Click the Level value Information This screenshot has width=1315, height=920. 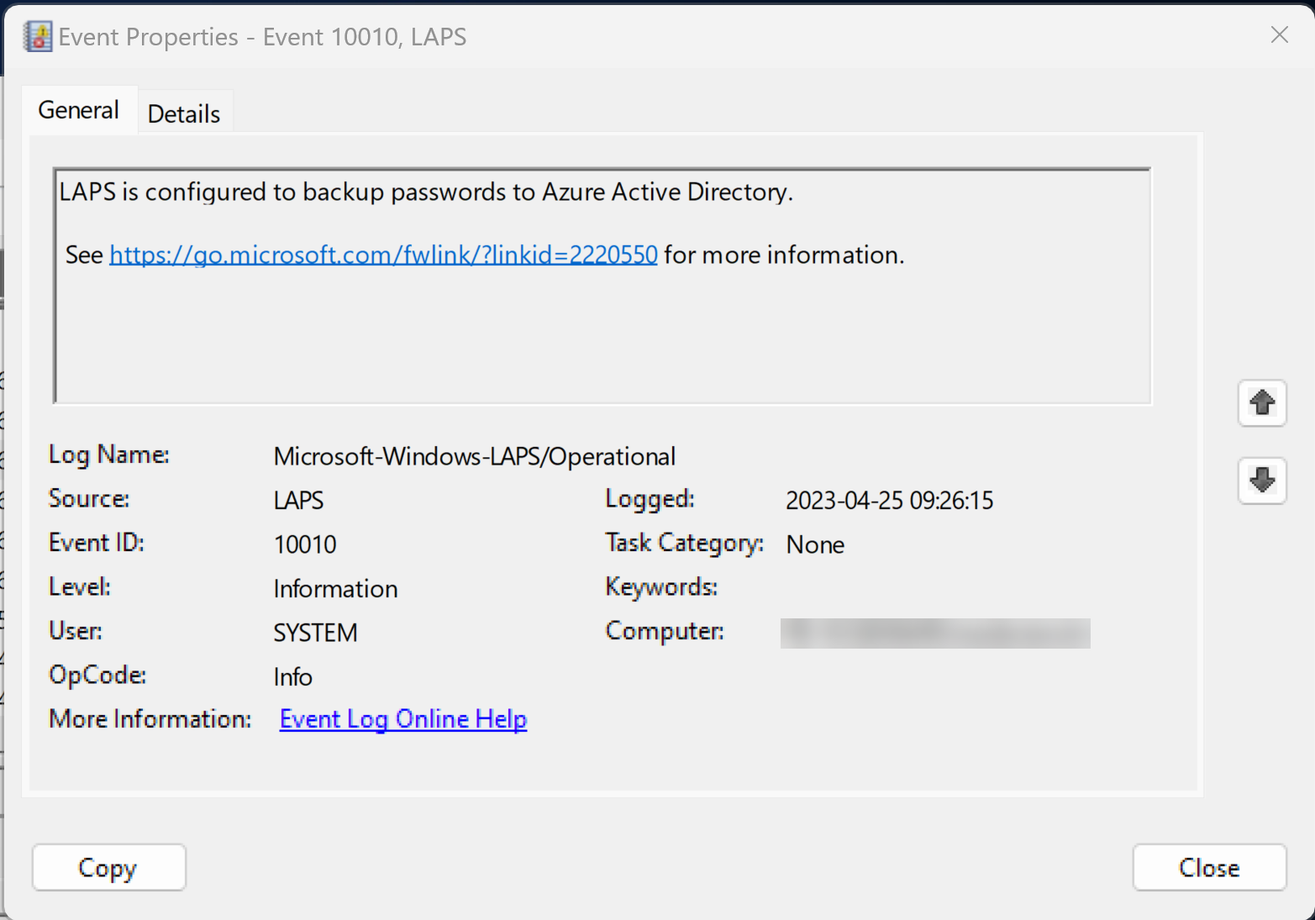[x=335, y=589]
